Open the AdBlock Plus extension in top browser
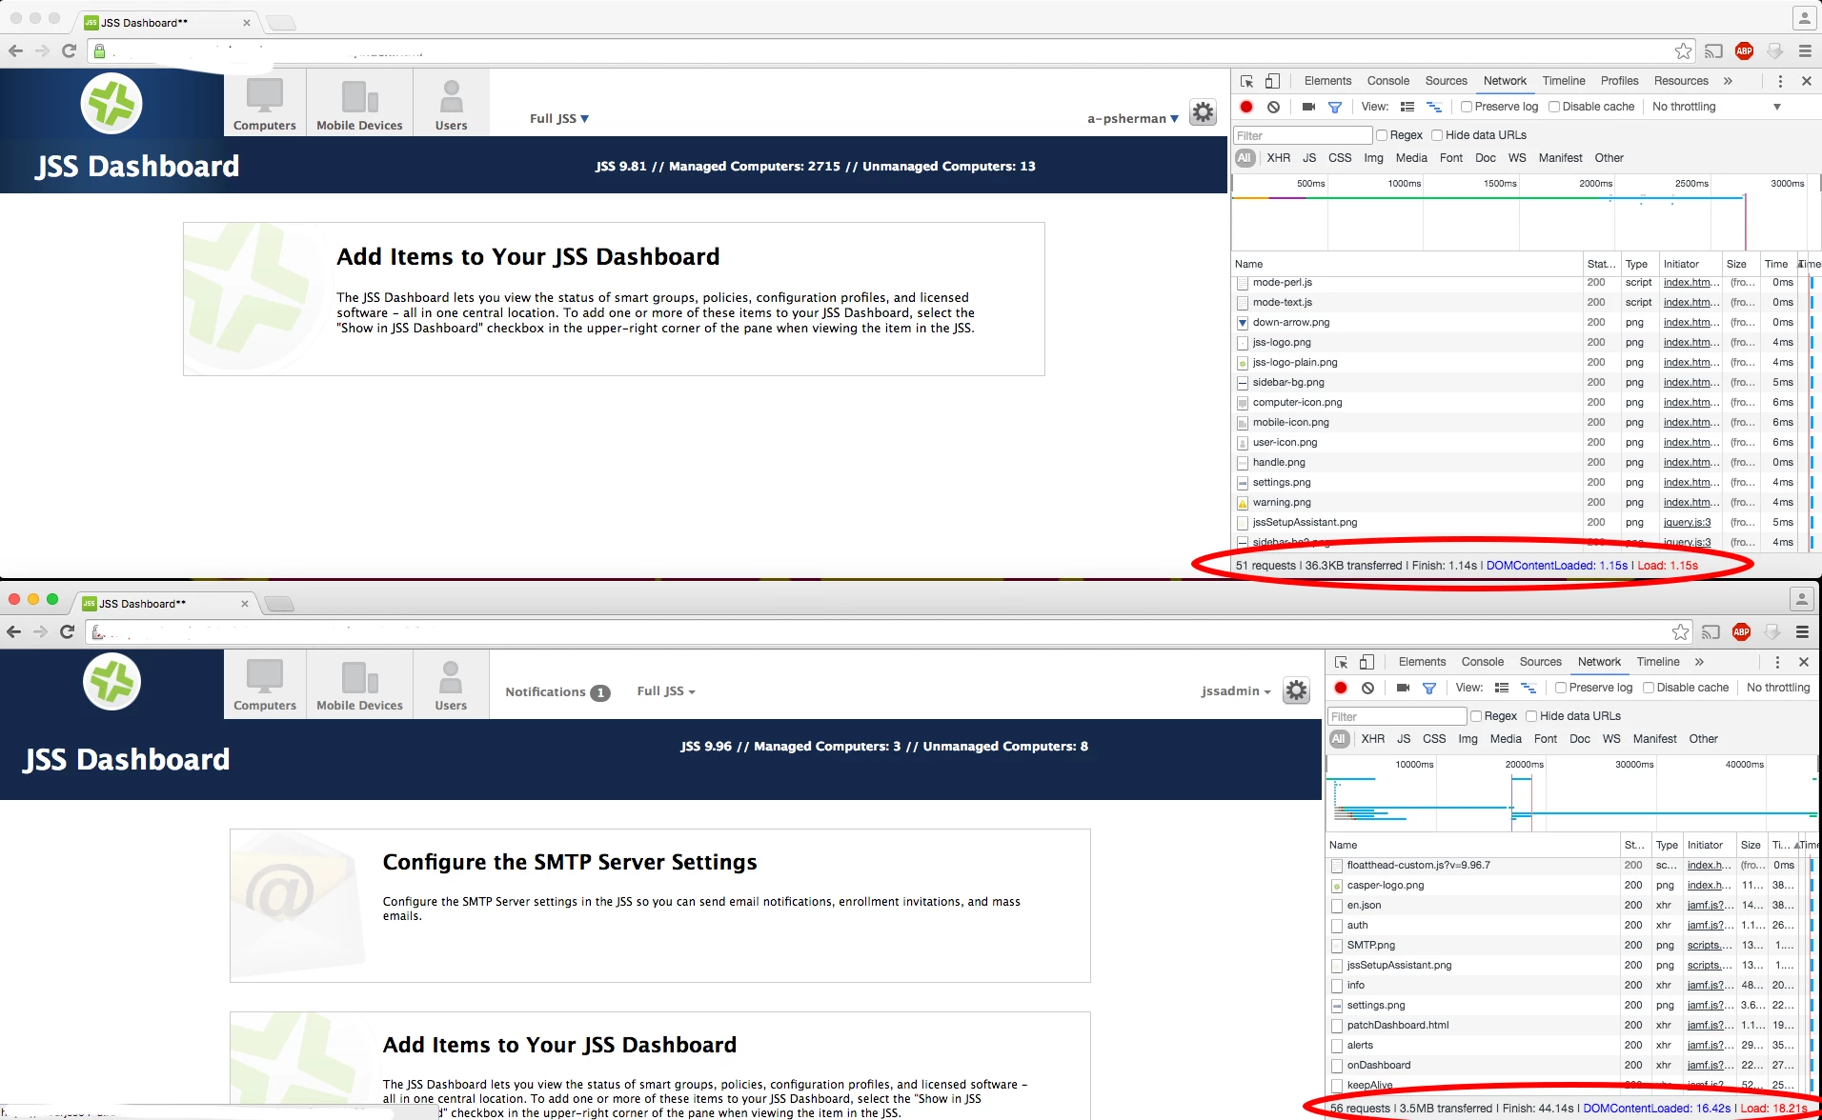1822x1120 pixels. (x=1744, y=51)
